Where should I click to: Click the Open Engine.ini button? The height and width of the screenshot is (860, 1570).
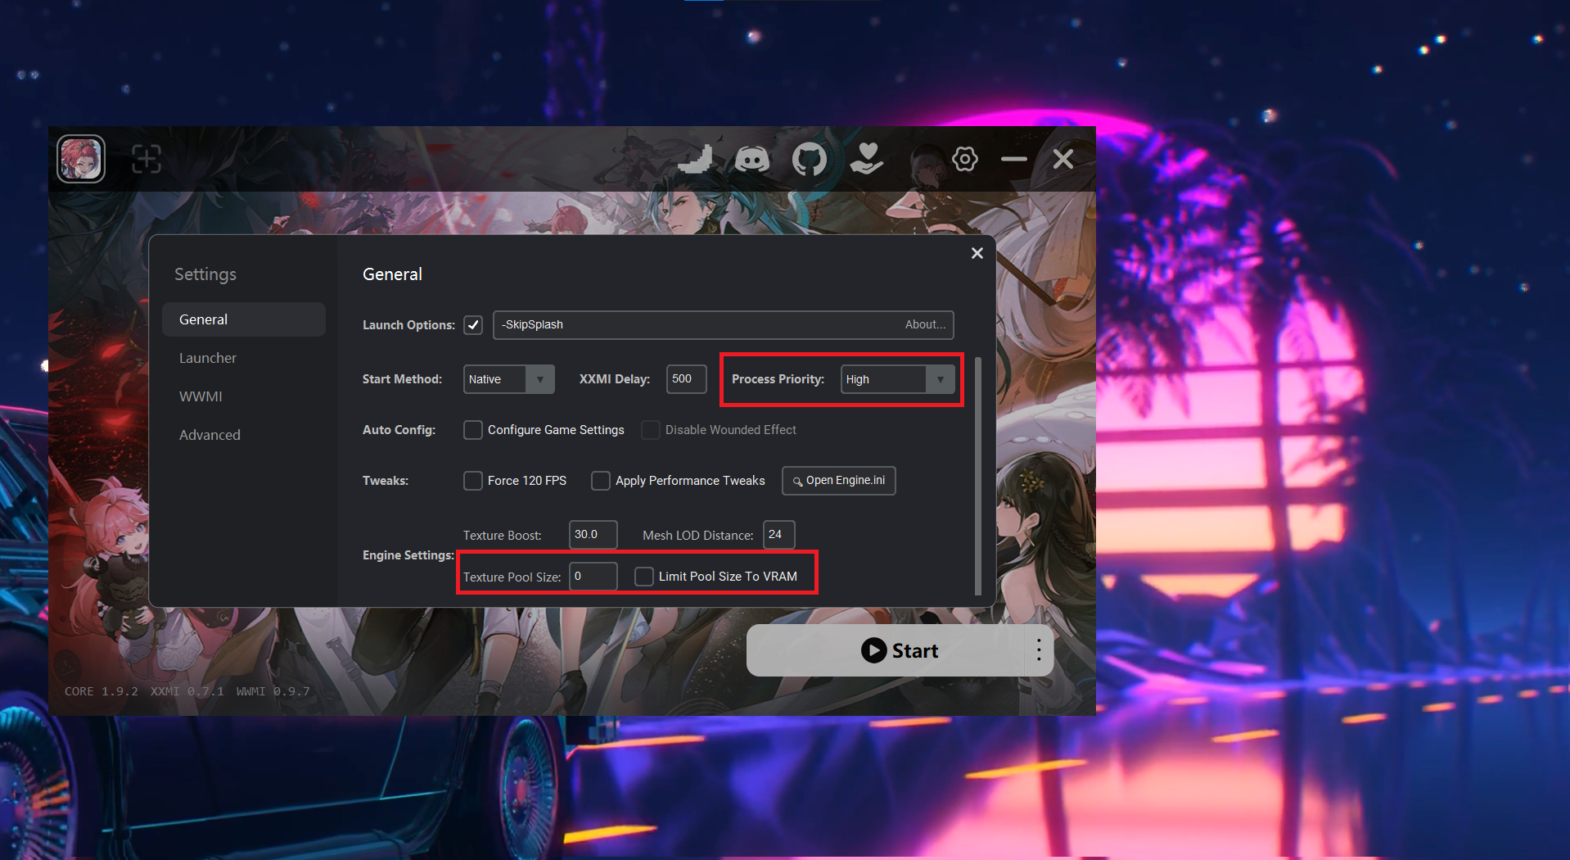click(x=839, y=481)
